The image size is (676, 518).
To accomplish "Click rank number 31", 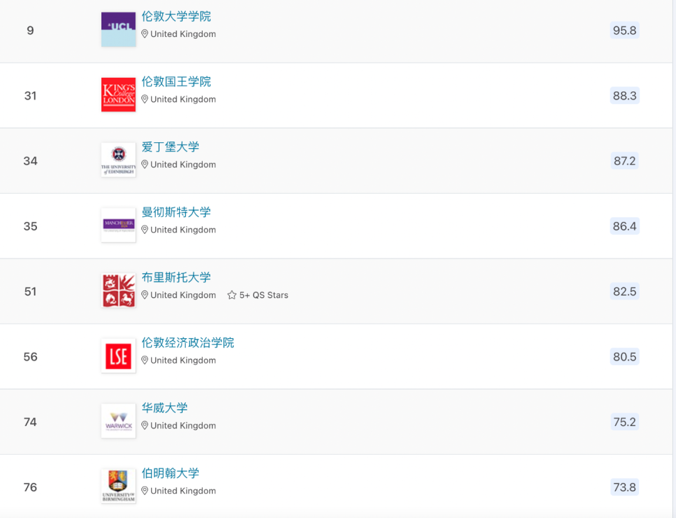I will (x=30, y=96).
